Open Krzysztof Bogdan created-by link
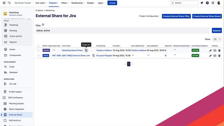Viewport: 224px width, 126px height. pyautogui.click(x=104, y=56)
